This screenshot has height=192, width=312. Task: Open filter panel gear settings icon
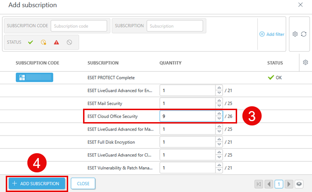295,34
